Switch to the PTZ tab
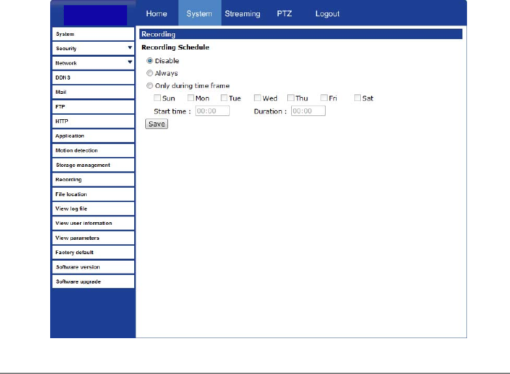 click(284, 14)
